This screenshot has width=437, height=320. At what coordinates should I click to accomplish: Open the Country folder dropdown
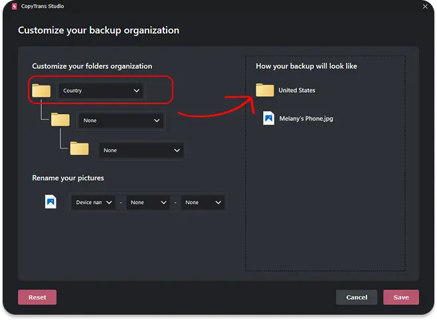click(101, 91)
